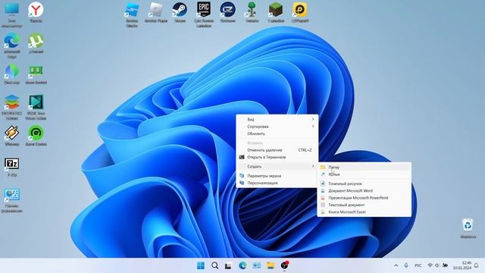Image resolution: width=485 pixels, height=273 pixels.
Task: Select the LDPlayer9 desktop shortcut
Action: click(300, 12)
